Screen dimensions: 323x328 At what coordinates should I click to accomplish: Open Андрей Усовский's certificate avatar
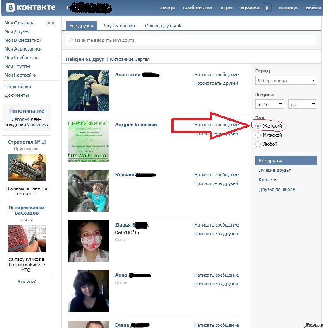[88, 141]
